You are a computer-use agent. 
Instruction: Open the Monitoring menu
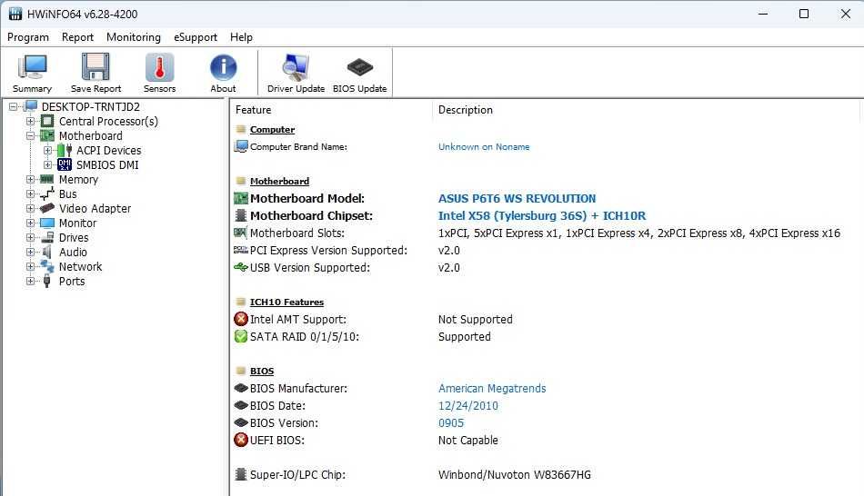pos(134,37)
